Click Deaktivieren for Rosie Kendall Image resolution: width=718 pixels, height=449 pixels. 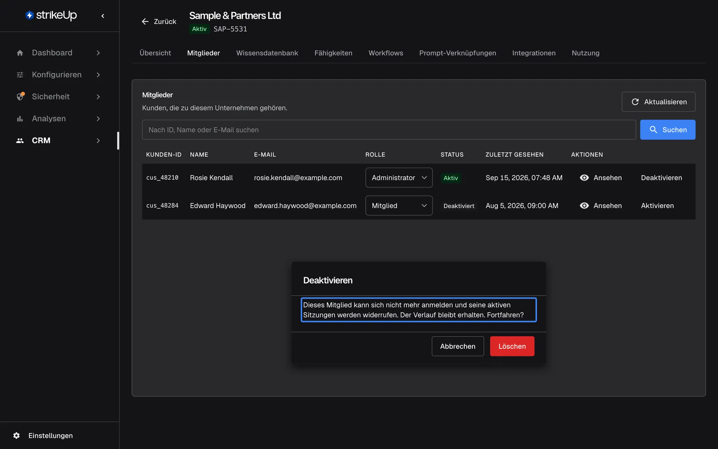pos(661,178)
